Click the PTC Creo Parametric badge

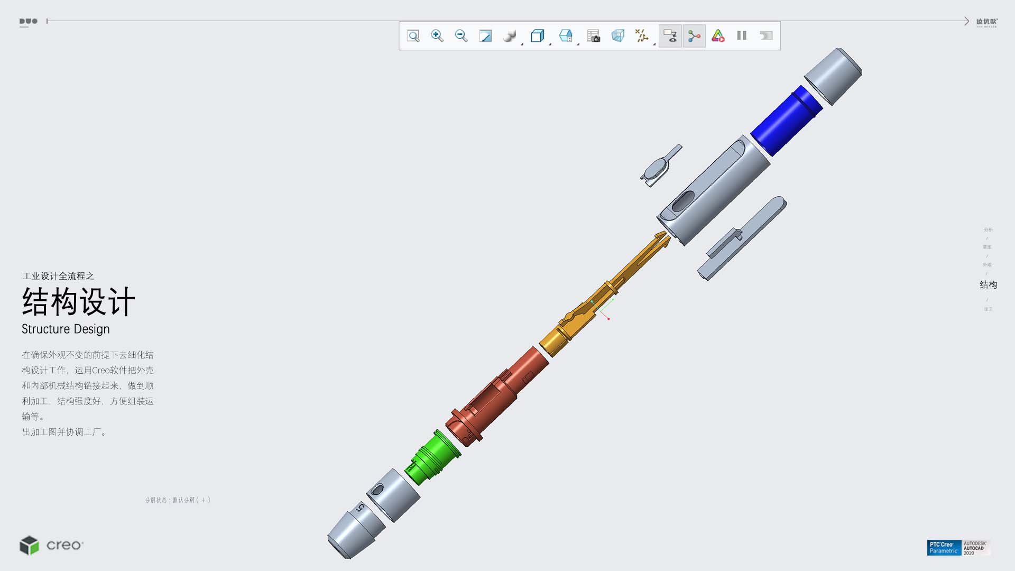coord(944,548)
